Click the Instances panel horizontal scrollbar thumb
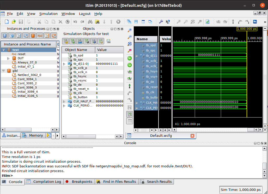268x194 pixels. [18, 130]
